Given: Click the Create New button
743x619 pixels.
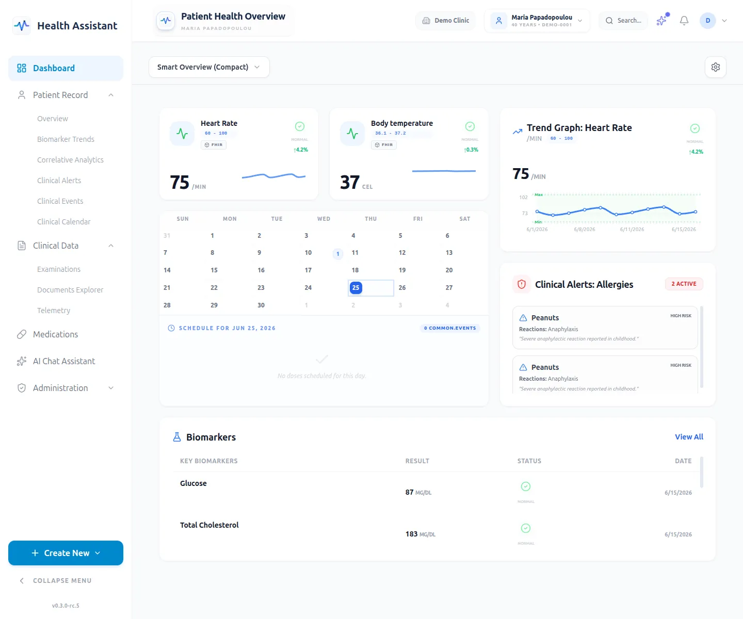Looking at the screenshot, I should pyautogui.click(x=66, y=553).
